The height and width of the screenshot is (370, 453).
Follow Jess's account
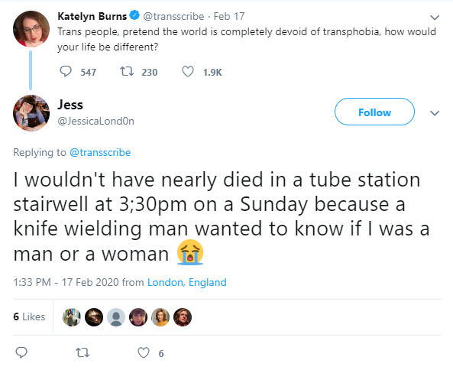(374, 112)
